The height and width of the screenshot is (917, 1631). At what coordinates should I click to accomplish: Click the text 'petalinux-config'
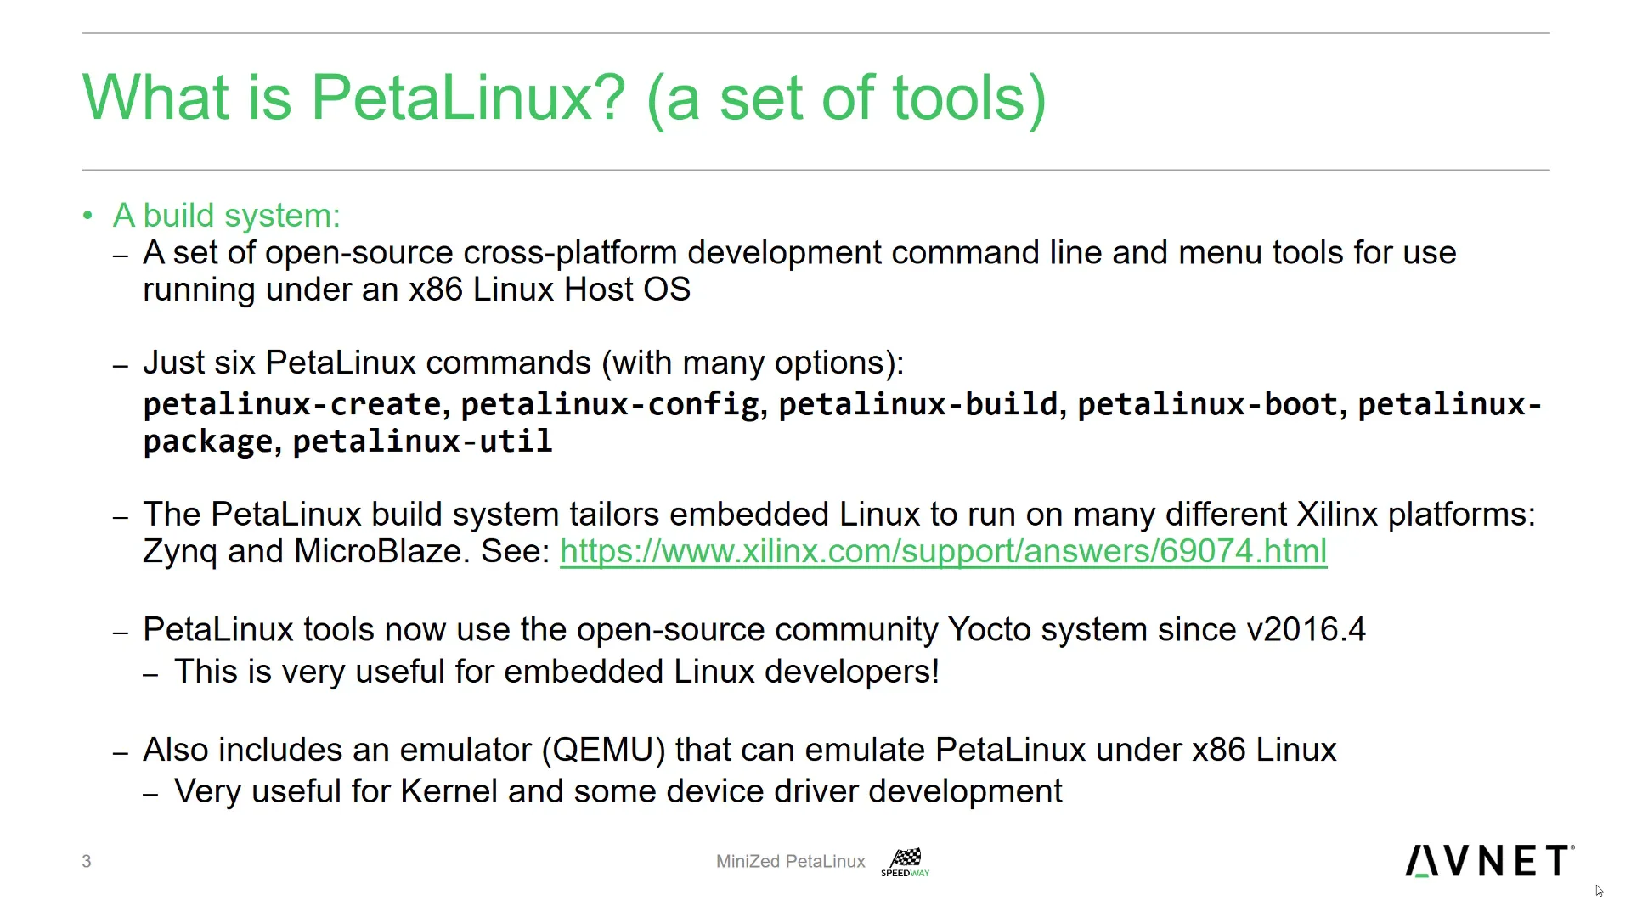tap(610, 404)
